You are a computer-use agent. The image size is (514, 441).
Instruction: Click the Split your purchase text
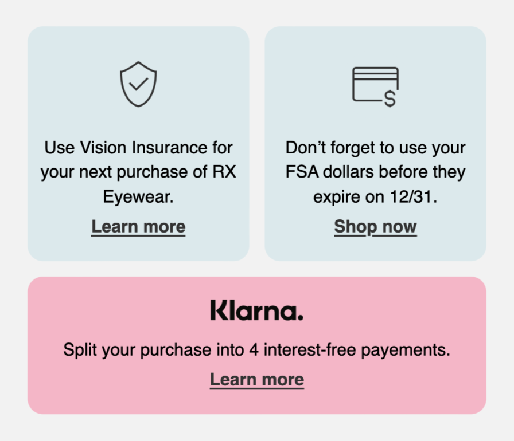tap(256, 350)
